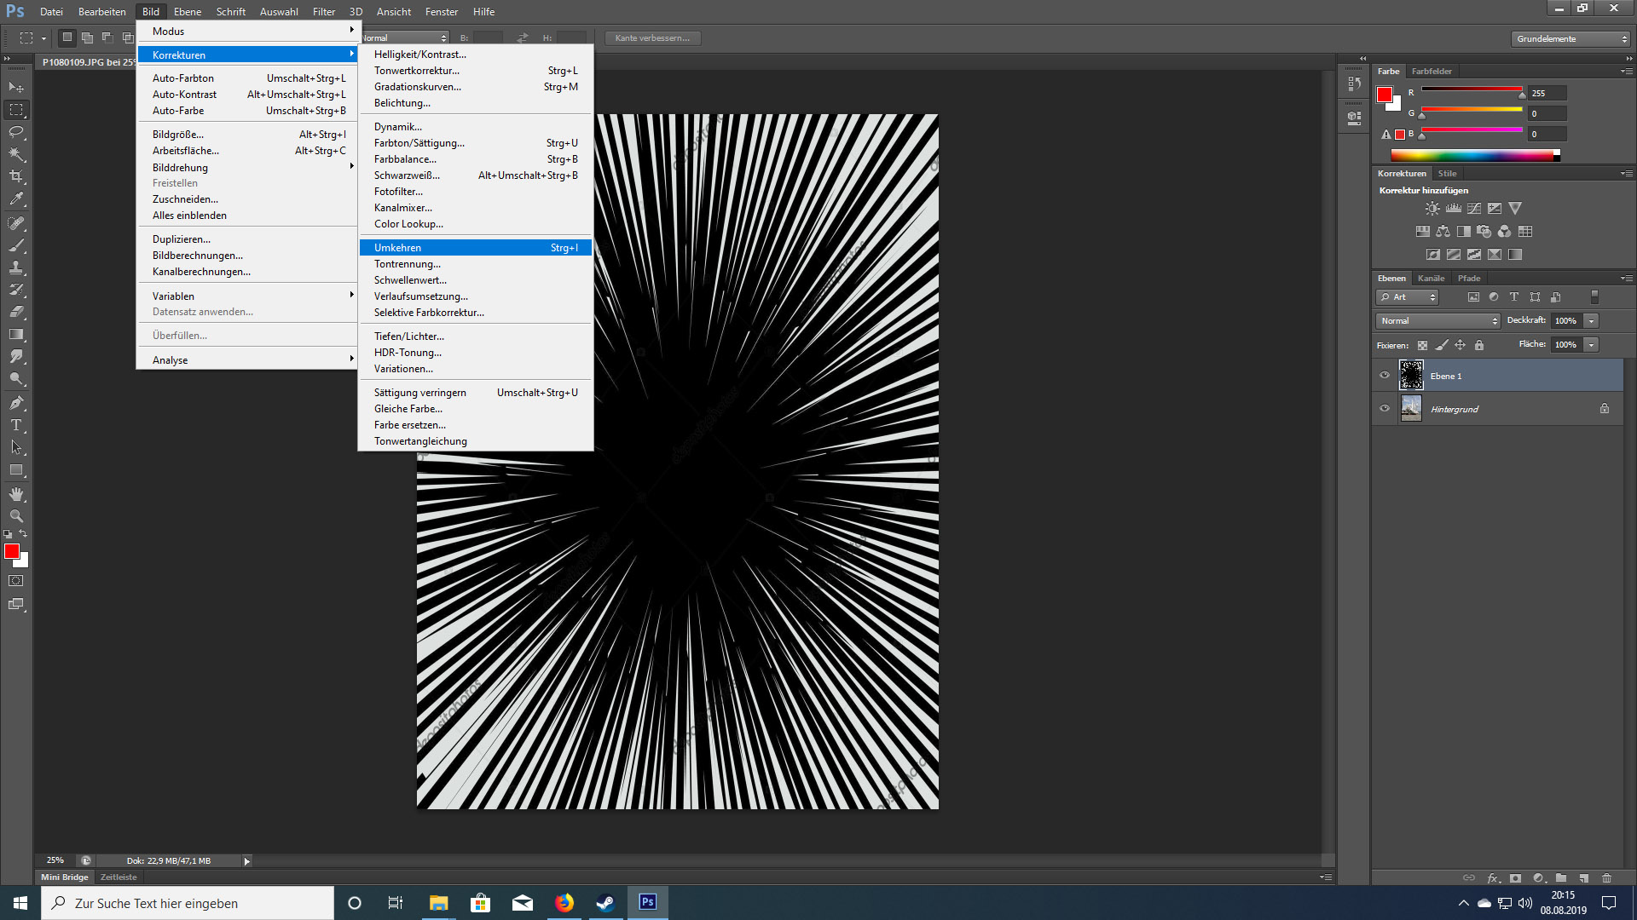Viewport: 1637px width, 920px height.
Task: Select the Zoom tool
Action: pos(16,516)
